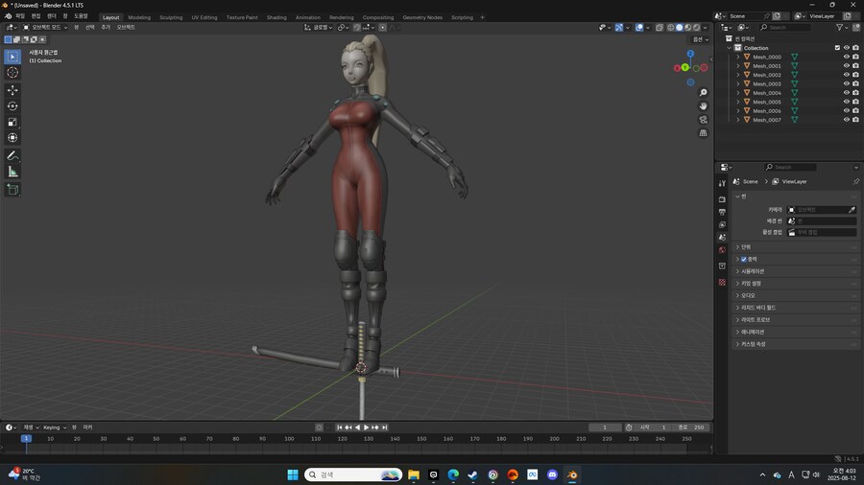This screenshot has height=485, width=864.
Task: Switch to the Sculpting workspace tab
Action: [x=171, y=17]
